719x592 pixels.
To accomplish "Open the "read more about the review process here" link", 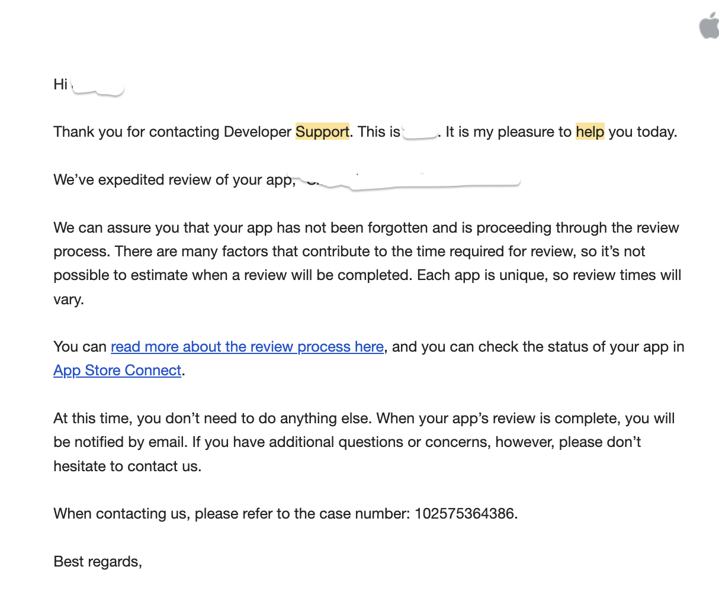I will [x=247, y=347].
